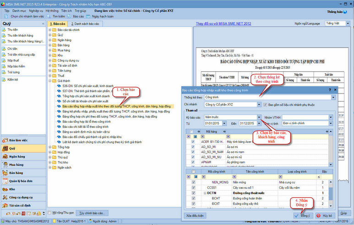Expand Tổng hợp folder

[50, 147]
